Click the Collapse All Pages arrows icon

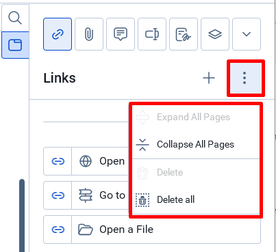pos(142,145)
